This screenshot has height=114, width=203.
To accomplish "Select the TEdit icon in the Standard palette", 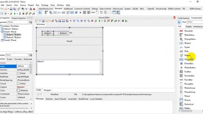I will [x=63, y=13].
